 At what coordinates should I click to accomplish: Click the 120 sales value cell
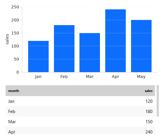click(149, 101)
